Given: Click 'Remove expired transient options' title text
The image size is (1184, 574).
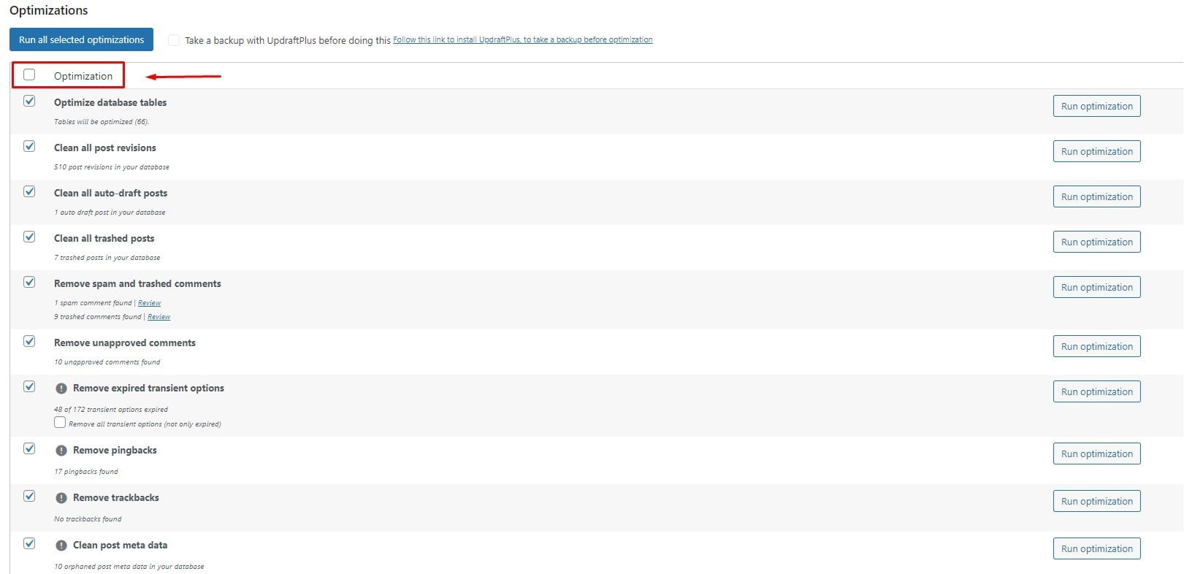Looking at the screenshot, I should tap(148, 388).
